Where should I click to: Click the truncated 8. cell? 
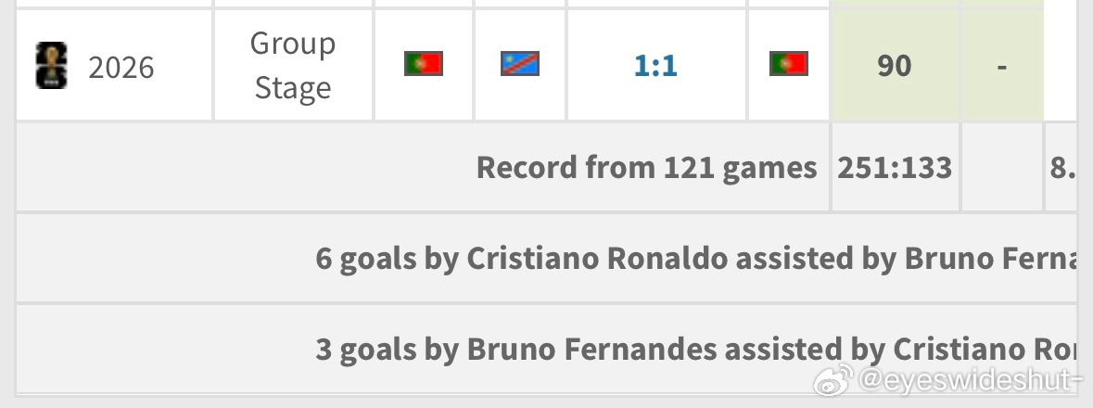coord(1061,168)
